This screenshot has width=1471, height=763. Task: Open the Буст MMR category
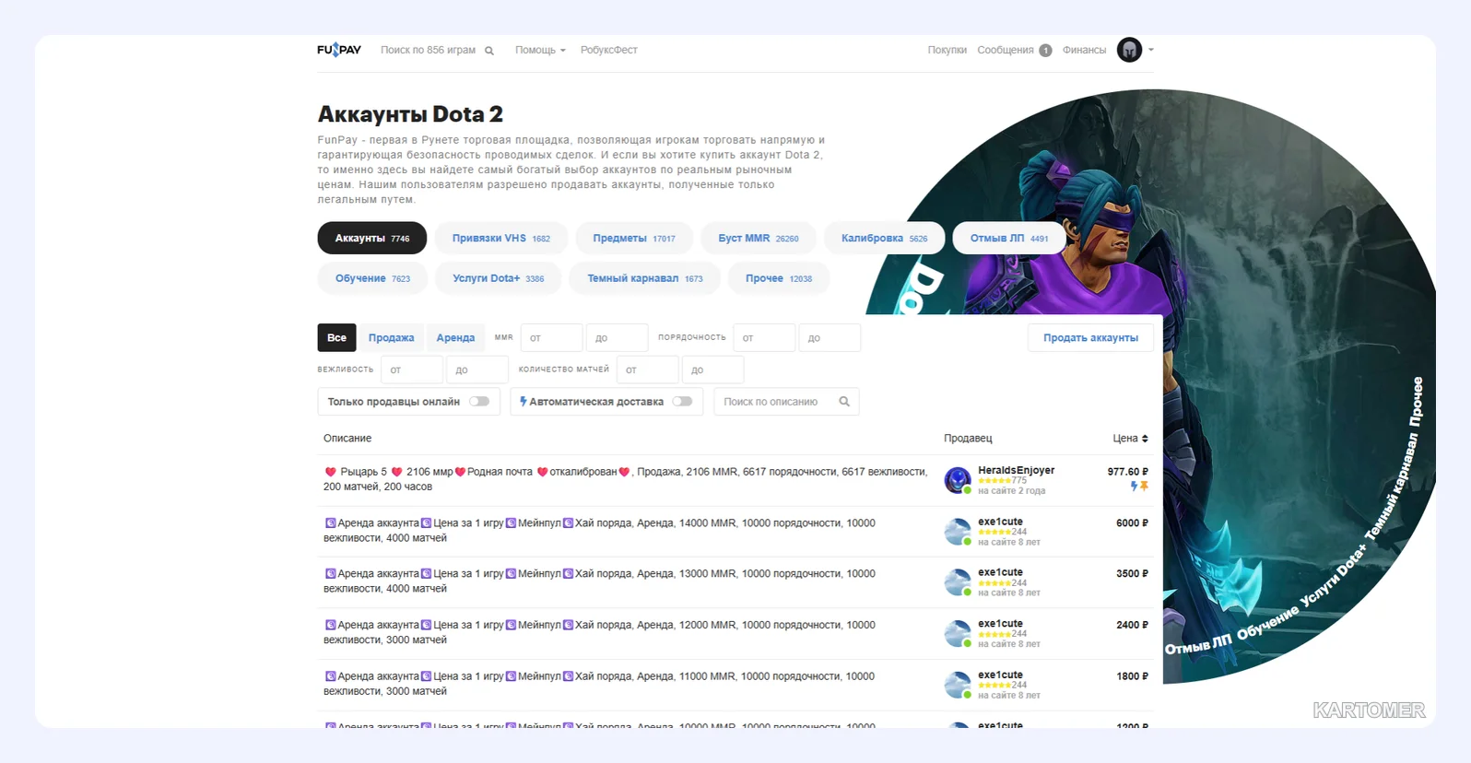coord(759,238)
